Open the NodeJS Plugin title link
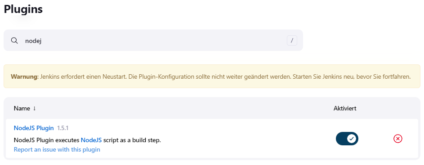Image resolution: width=424 pixels, height=165 pixels. point(34,128)
